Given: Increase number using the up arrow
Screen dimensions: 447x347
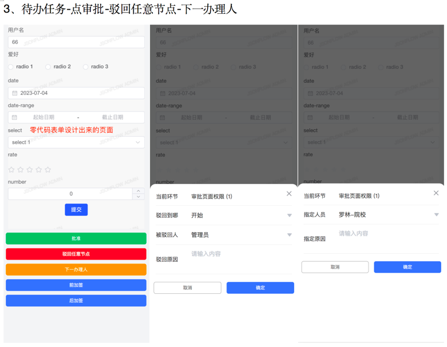Looking at the screenshot, I should (138, 191).
